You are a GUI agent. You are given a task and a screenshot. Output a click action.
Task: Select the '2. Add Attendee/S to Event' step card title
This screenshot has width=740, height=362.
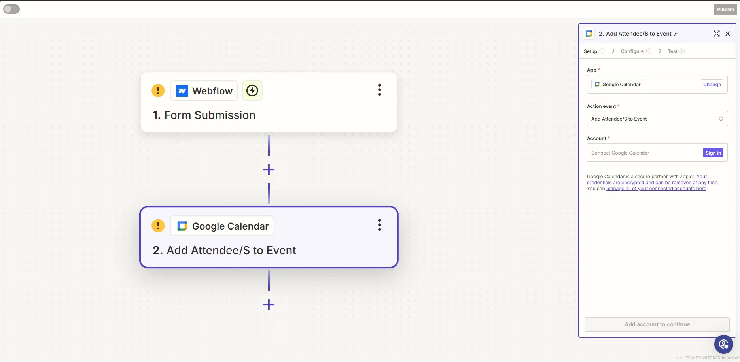pos(224,250)
